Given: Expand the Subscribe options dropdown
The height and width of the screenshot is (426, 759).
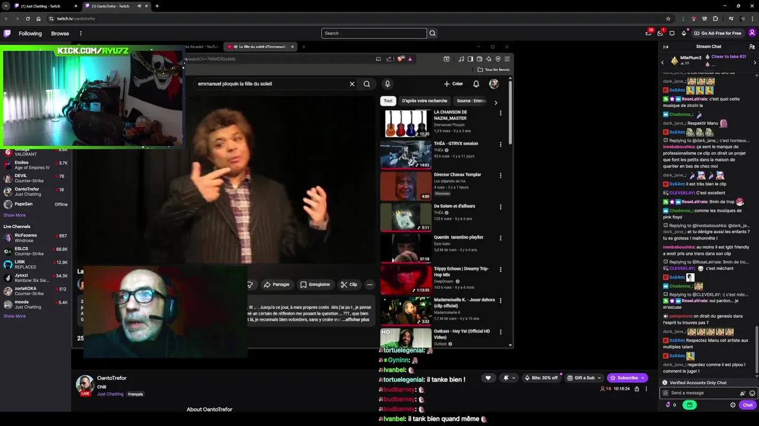Looking at the screenshot, I should (642, 377).
